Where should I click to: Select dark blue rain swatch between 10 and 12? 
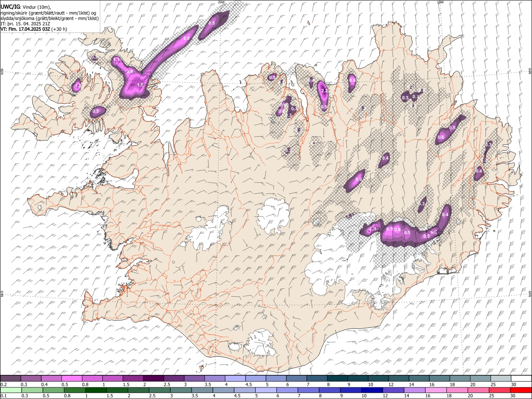click(371, 390)
